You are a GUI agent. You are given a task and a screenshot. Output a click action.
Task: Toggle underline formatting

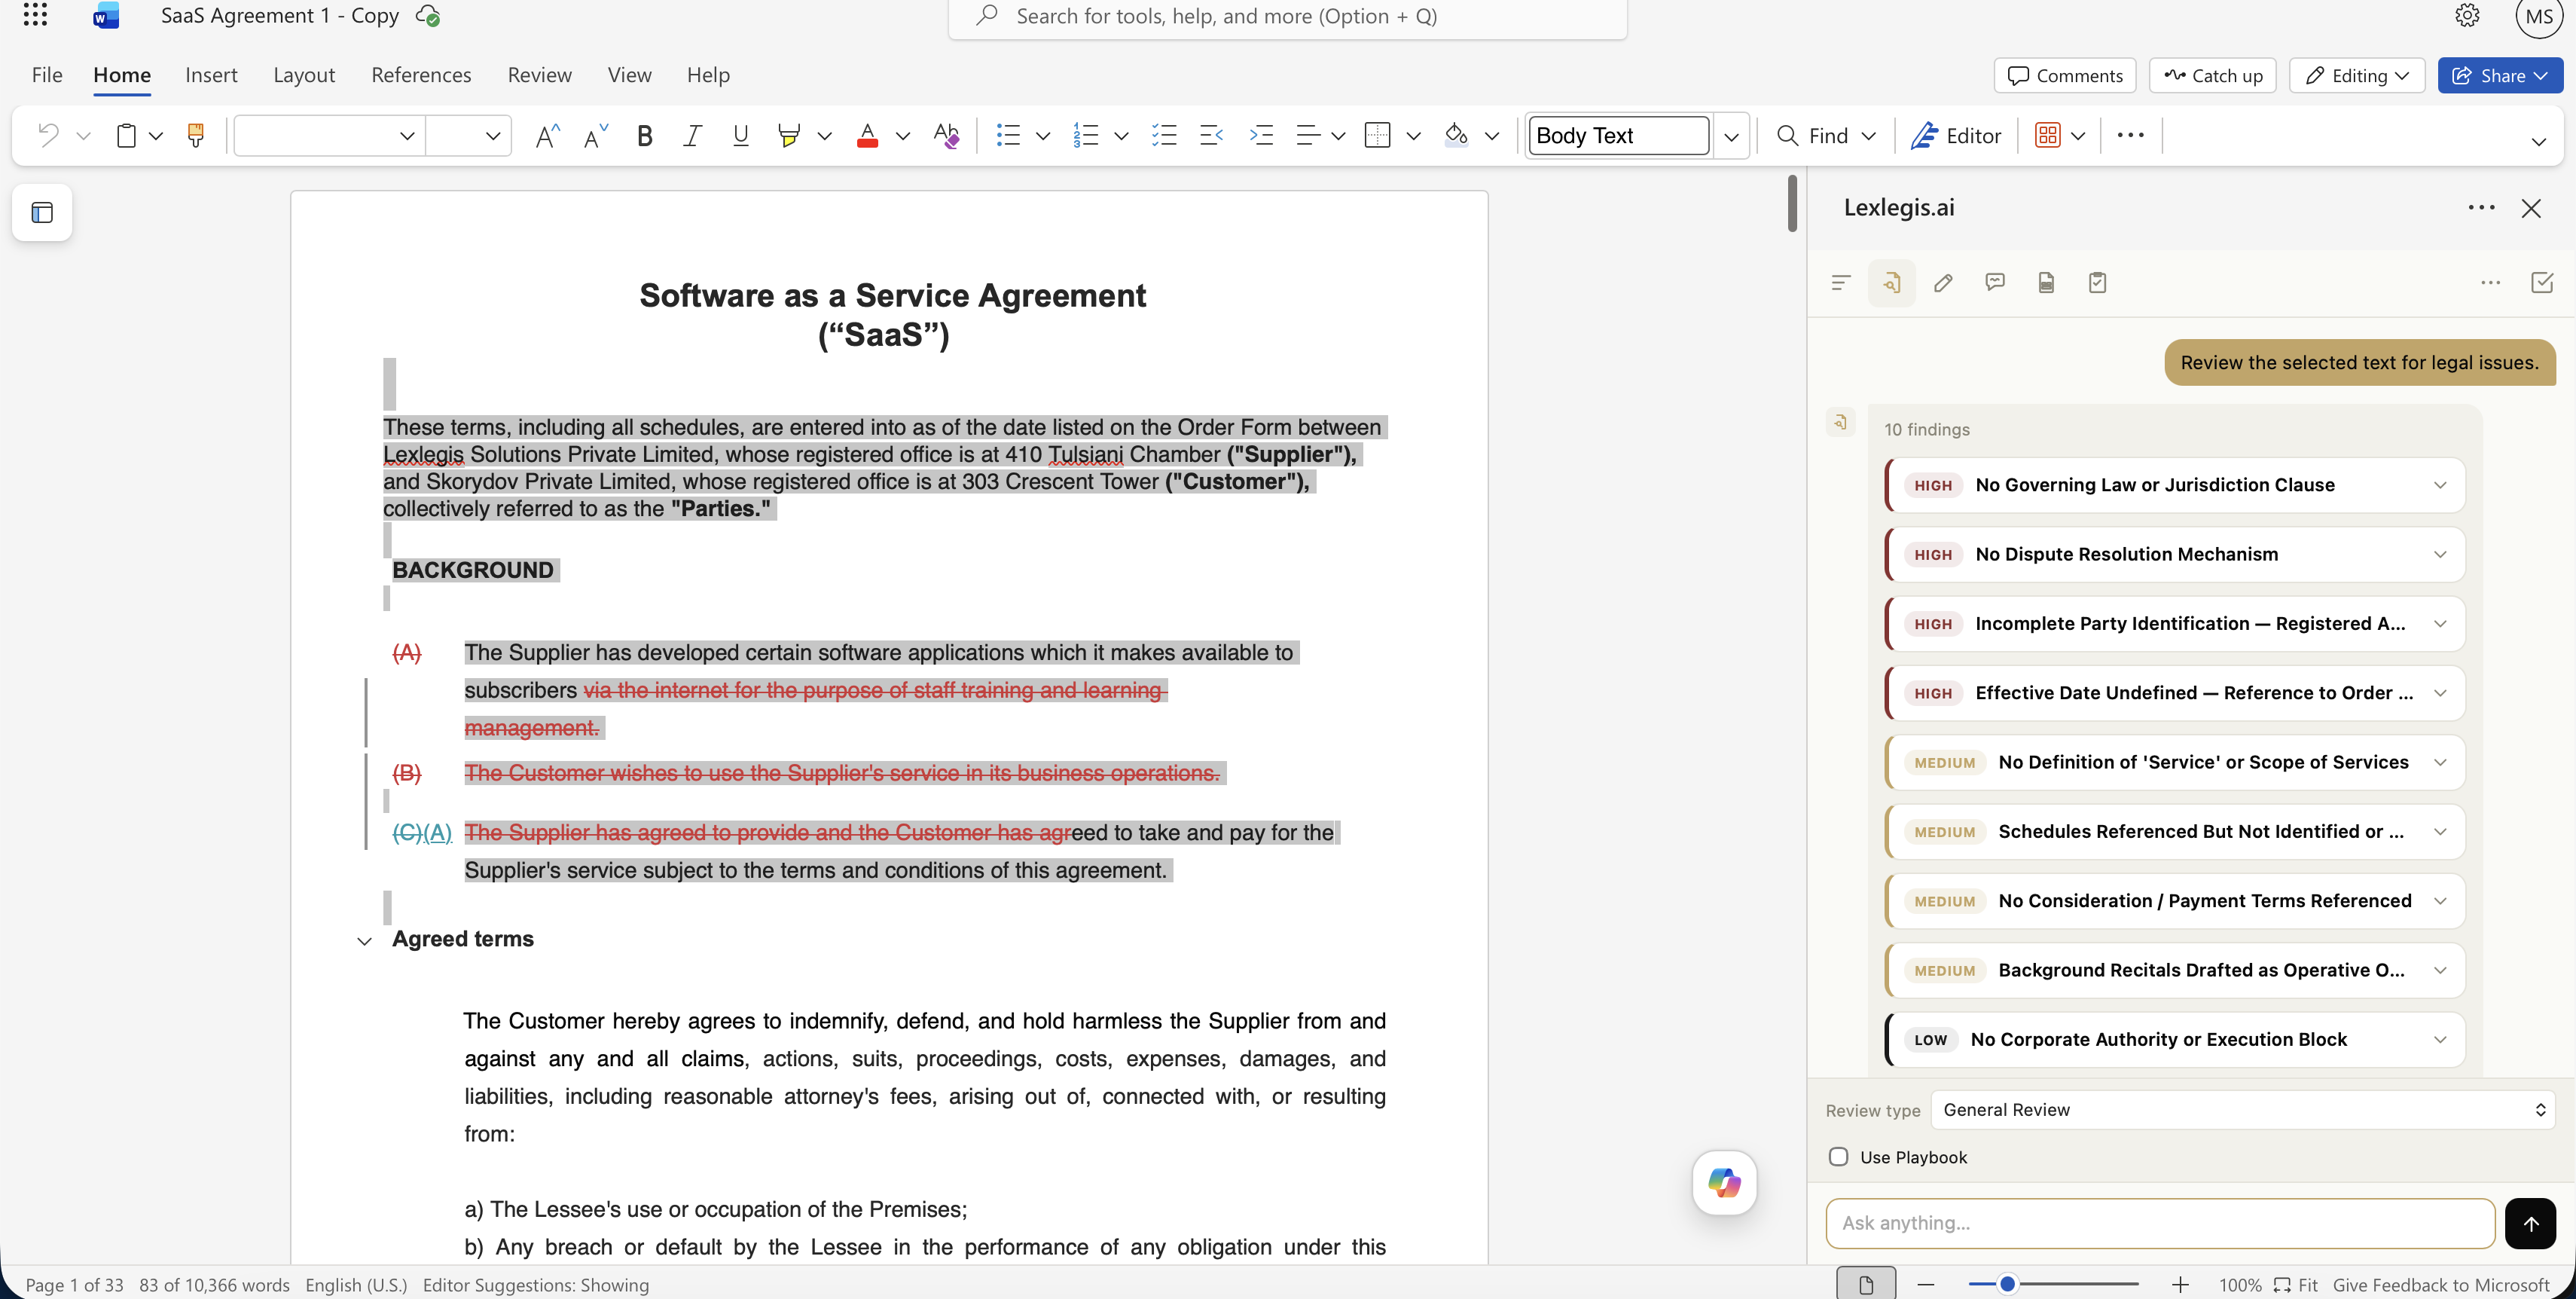[x=740, y=135]
